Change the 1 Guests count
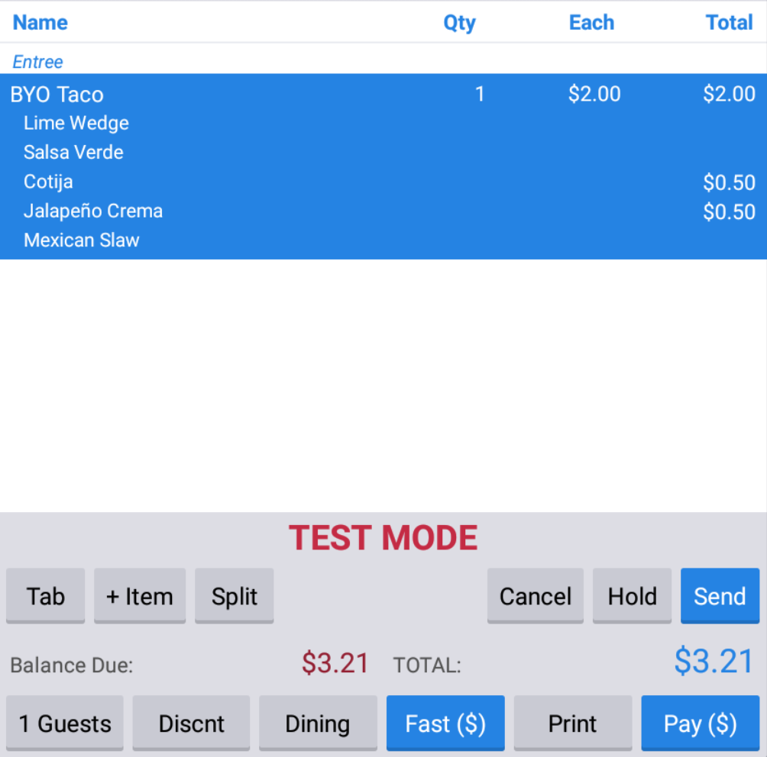This screenshot has width=767, height=757. 65,723
